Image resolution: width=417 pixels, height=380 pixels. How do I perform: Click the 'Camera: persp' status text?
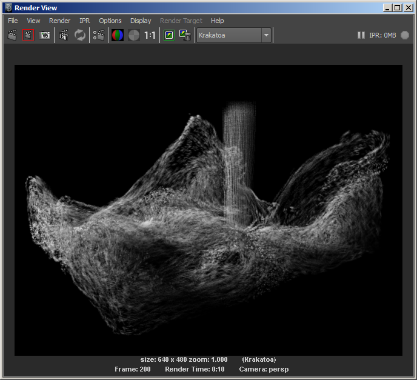tap(264, 369)
